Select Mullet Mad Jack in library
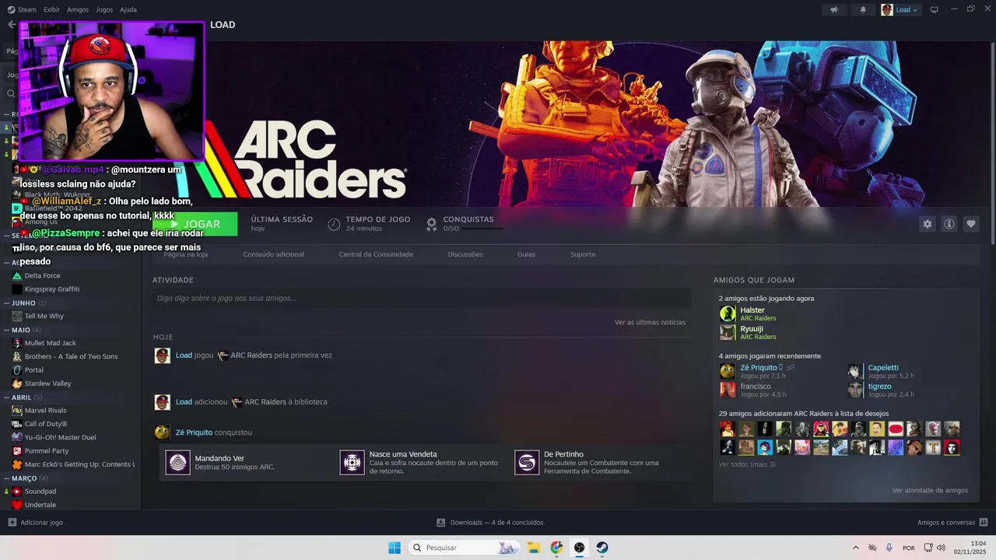 [50, 343]
